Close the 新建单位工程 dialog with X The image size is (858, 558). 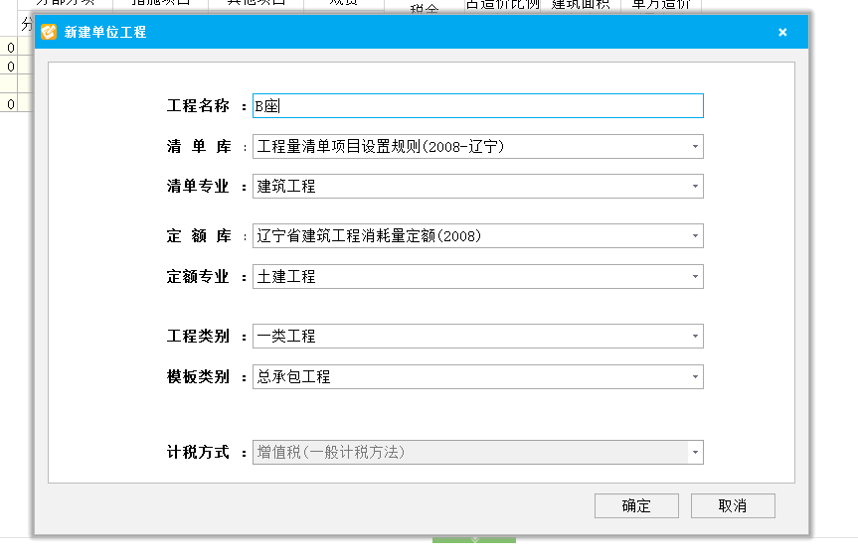pos(782,32)
